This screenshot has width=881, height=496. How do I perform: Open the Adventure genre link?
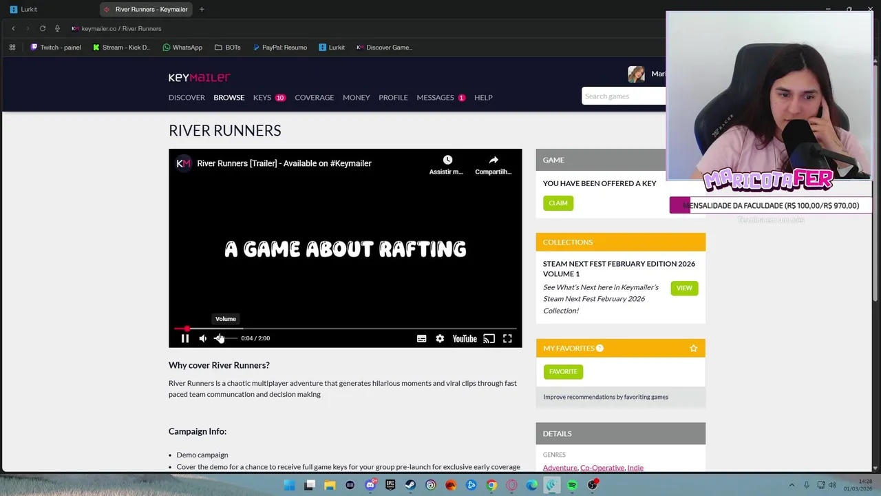[x=560, y=468]
